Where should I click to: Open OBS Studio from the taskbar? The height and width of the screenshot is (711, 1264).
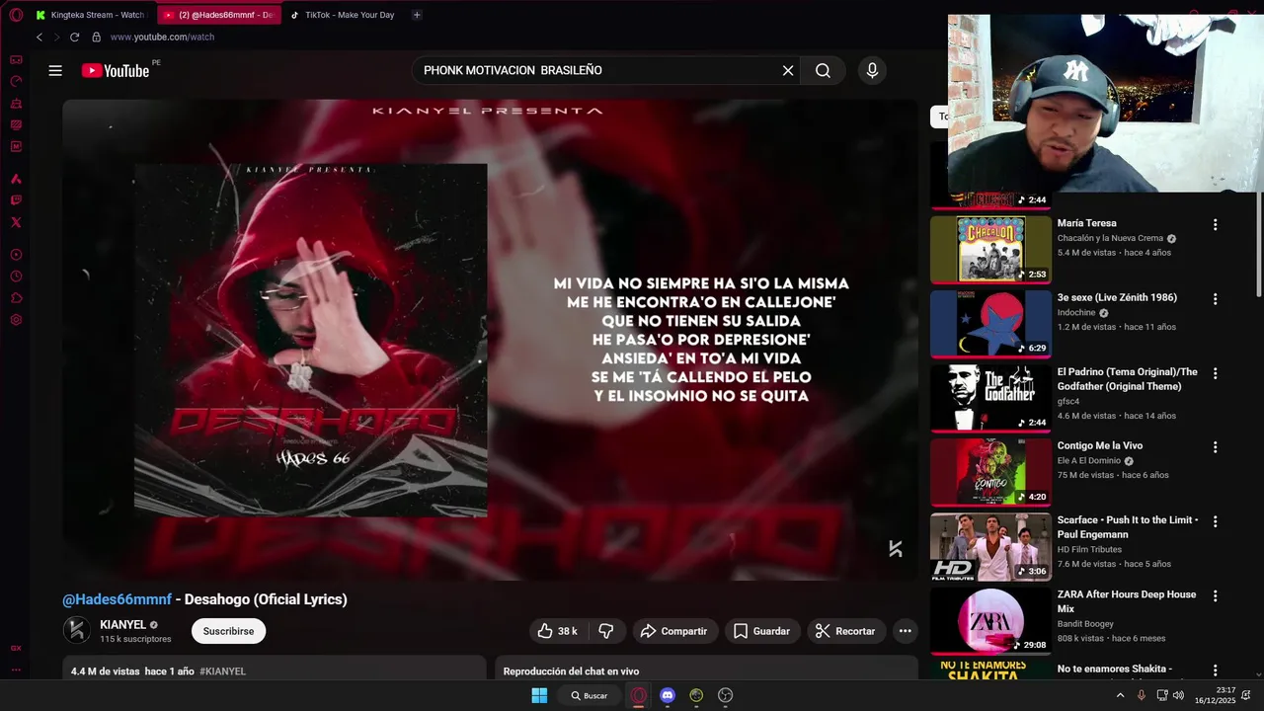(726, 695)
